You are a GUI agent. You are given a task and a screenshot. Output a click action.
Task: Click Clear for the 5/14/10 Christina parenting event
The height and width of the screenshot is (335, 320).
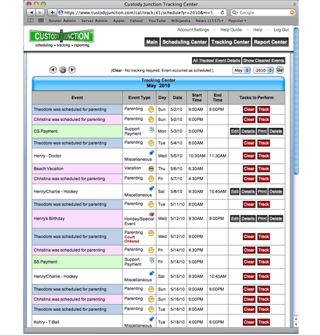pyautogui.click(x=249, y=250)
